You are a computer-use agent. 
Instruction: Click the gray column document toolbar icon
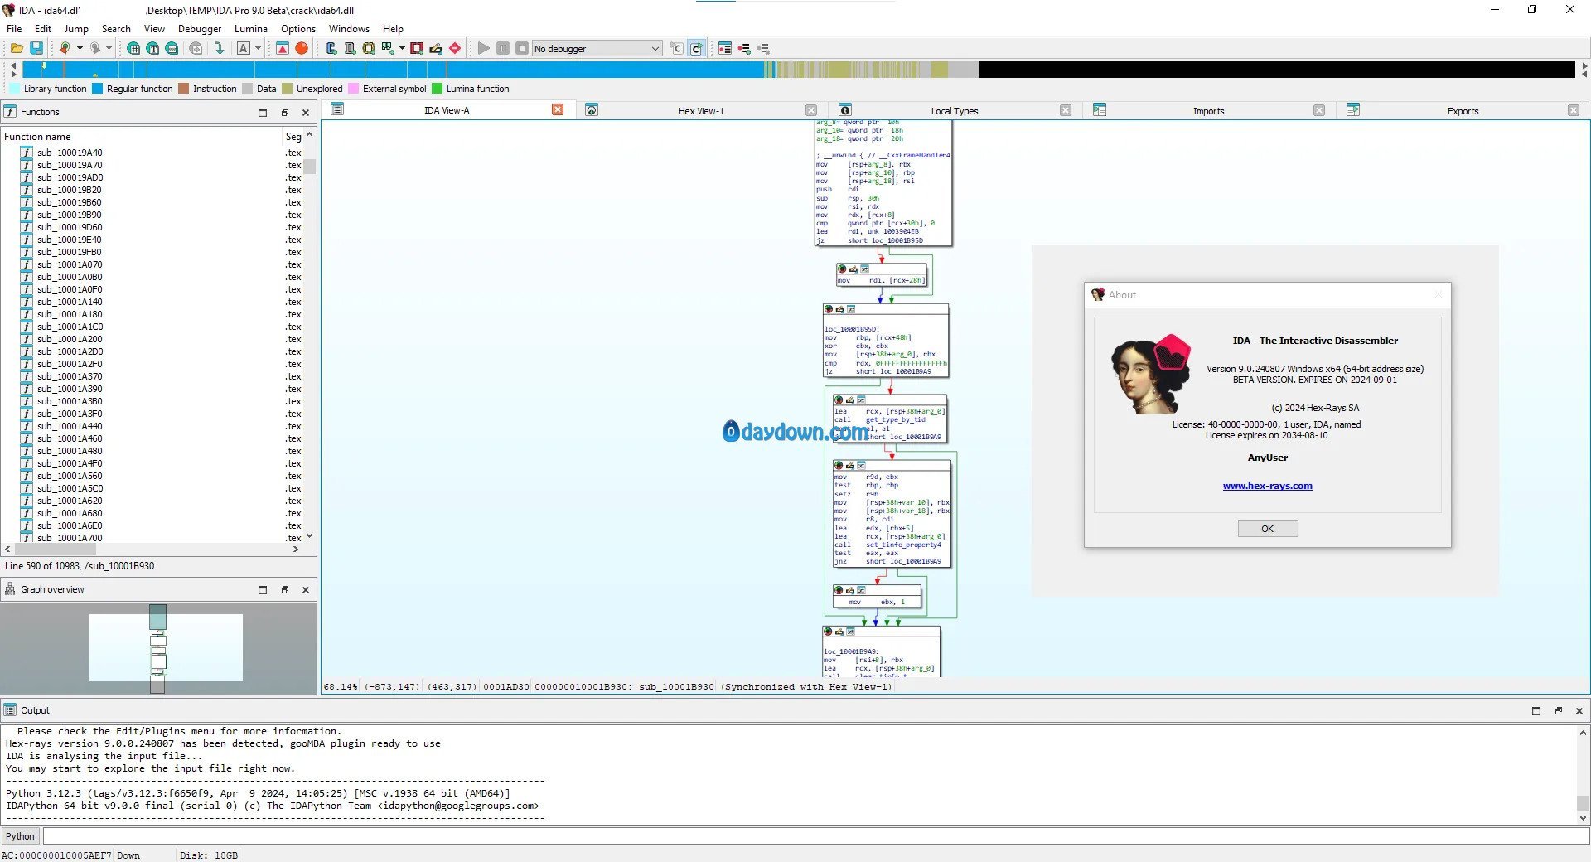pos(350,49)
